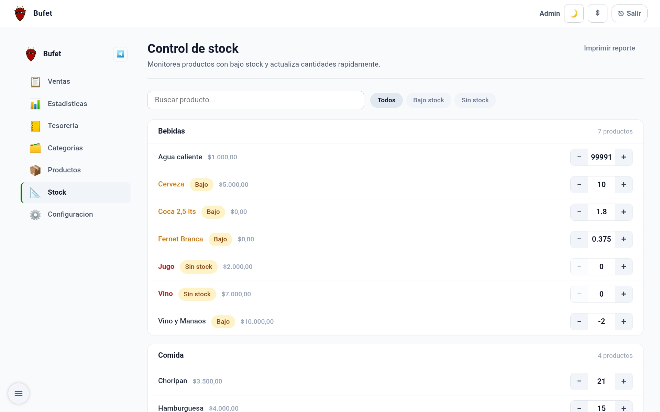
Task: Click the Bebidas category heading
Action: (x=172, y=131)
